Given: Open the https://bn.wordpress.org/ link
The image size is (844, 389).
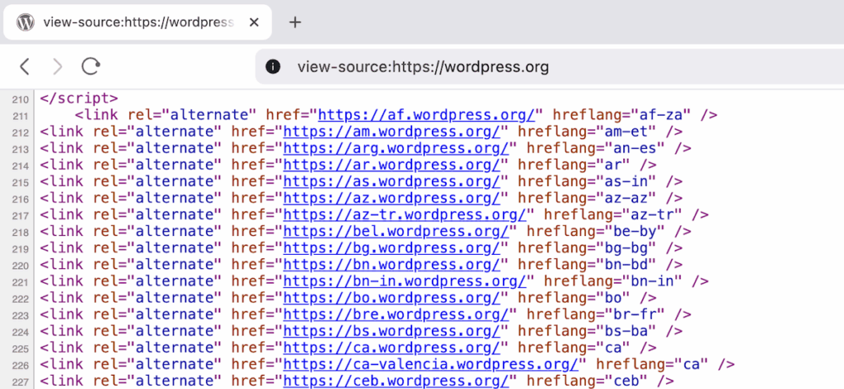Looking at the screenshot, I should click(392, 265).
